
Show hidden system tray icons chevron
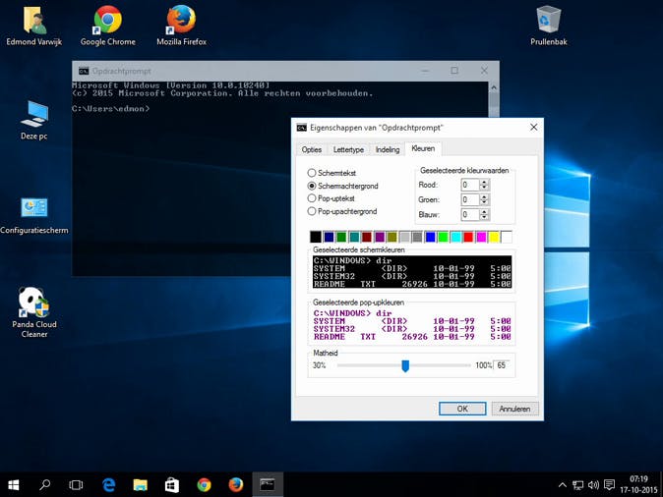(x=563, y=485)
